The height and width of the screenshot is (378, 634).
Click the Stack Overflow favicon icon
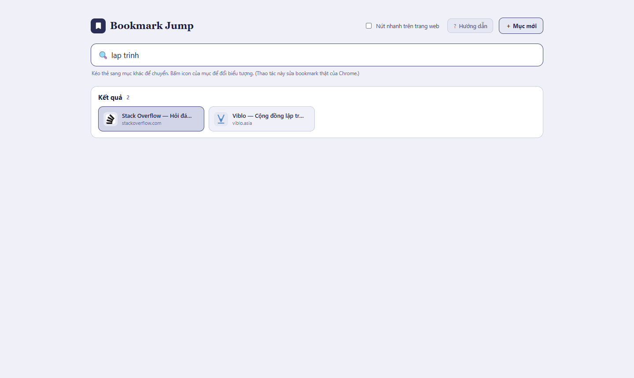click(x=111, y=119)
